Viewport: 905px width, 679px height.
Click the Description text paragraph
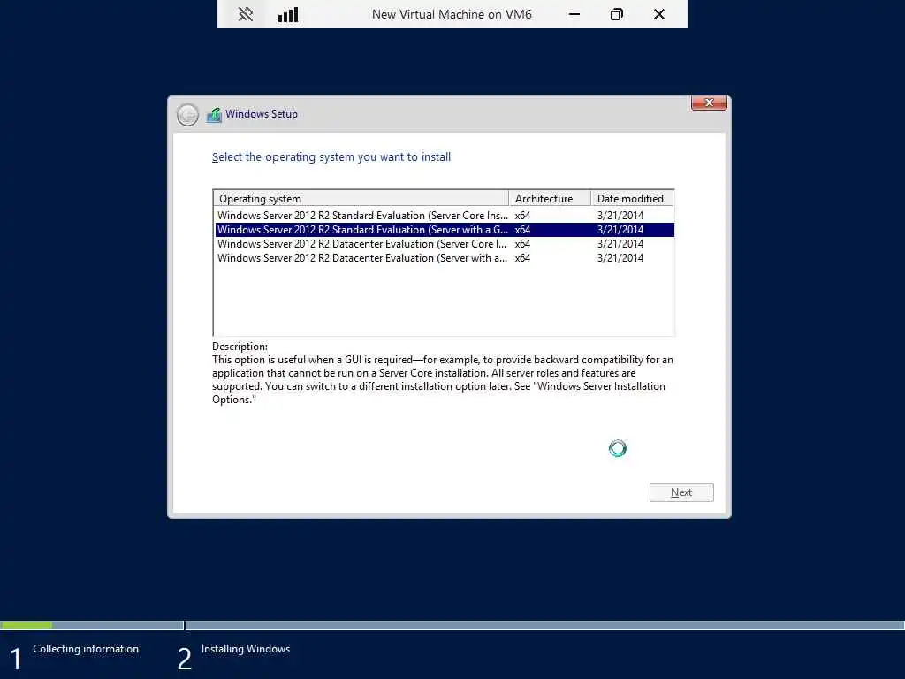pyautogui.click(x=443, y=379)
